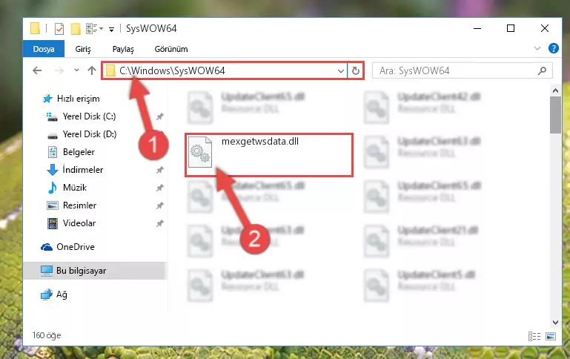Click the pin icon beside Müzik
The image size is (570, 359).
click(159, 188)
